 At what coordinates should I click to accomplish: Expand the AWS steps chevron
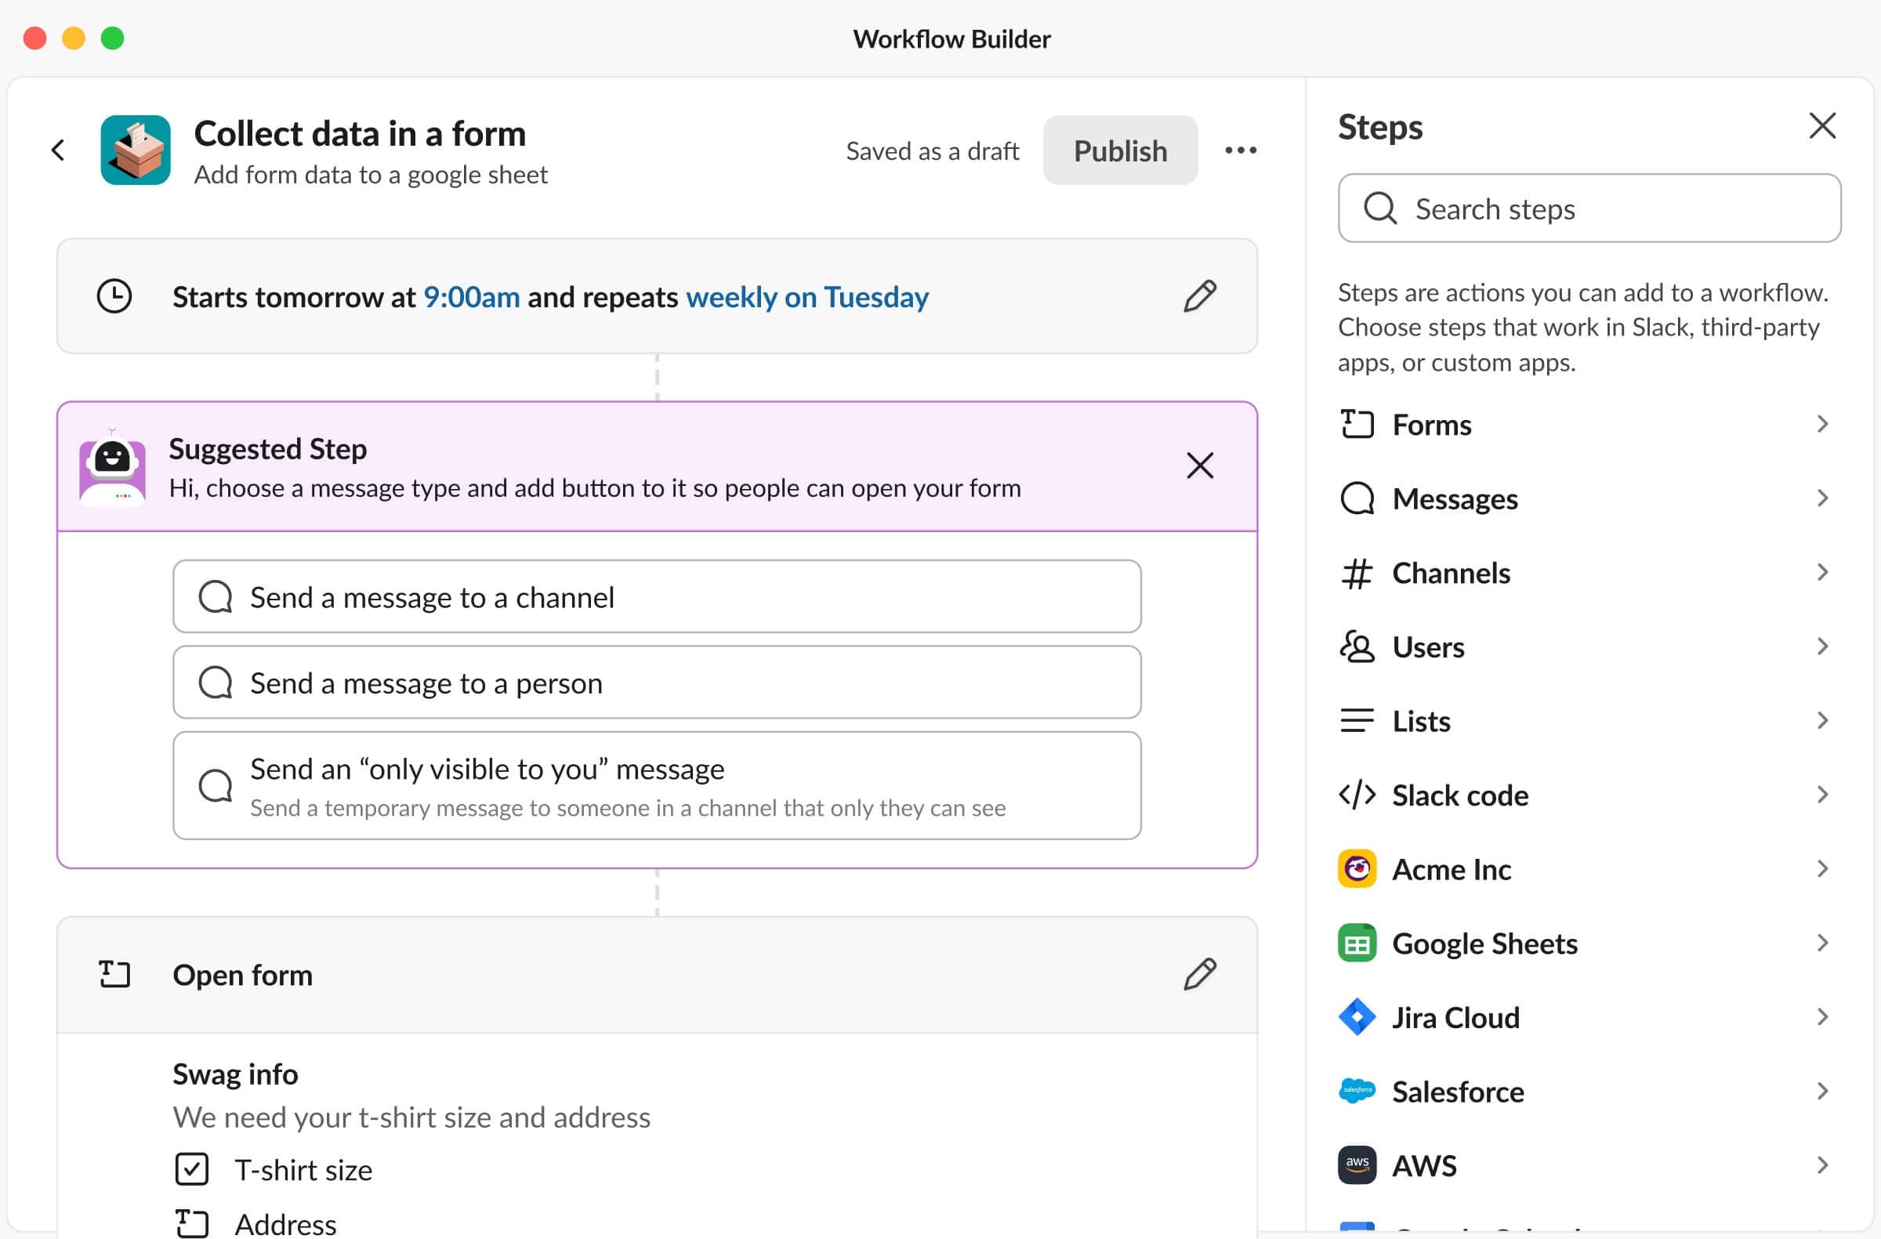[1821, 1165]
